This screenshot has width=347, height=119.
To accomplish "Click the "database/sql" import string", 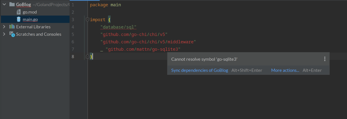I will 118,27.
